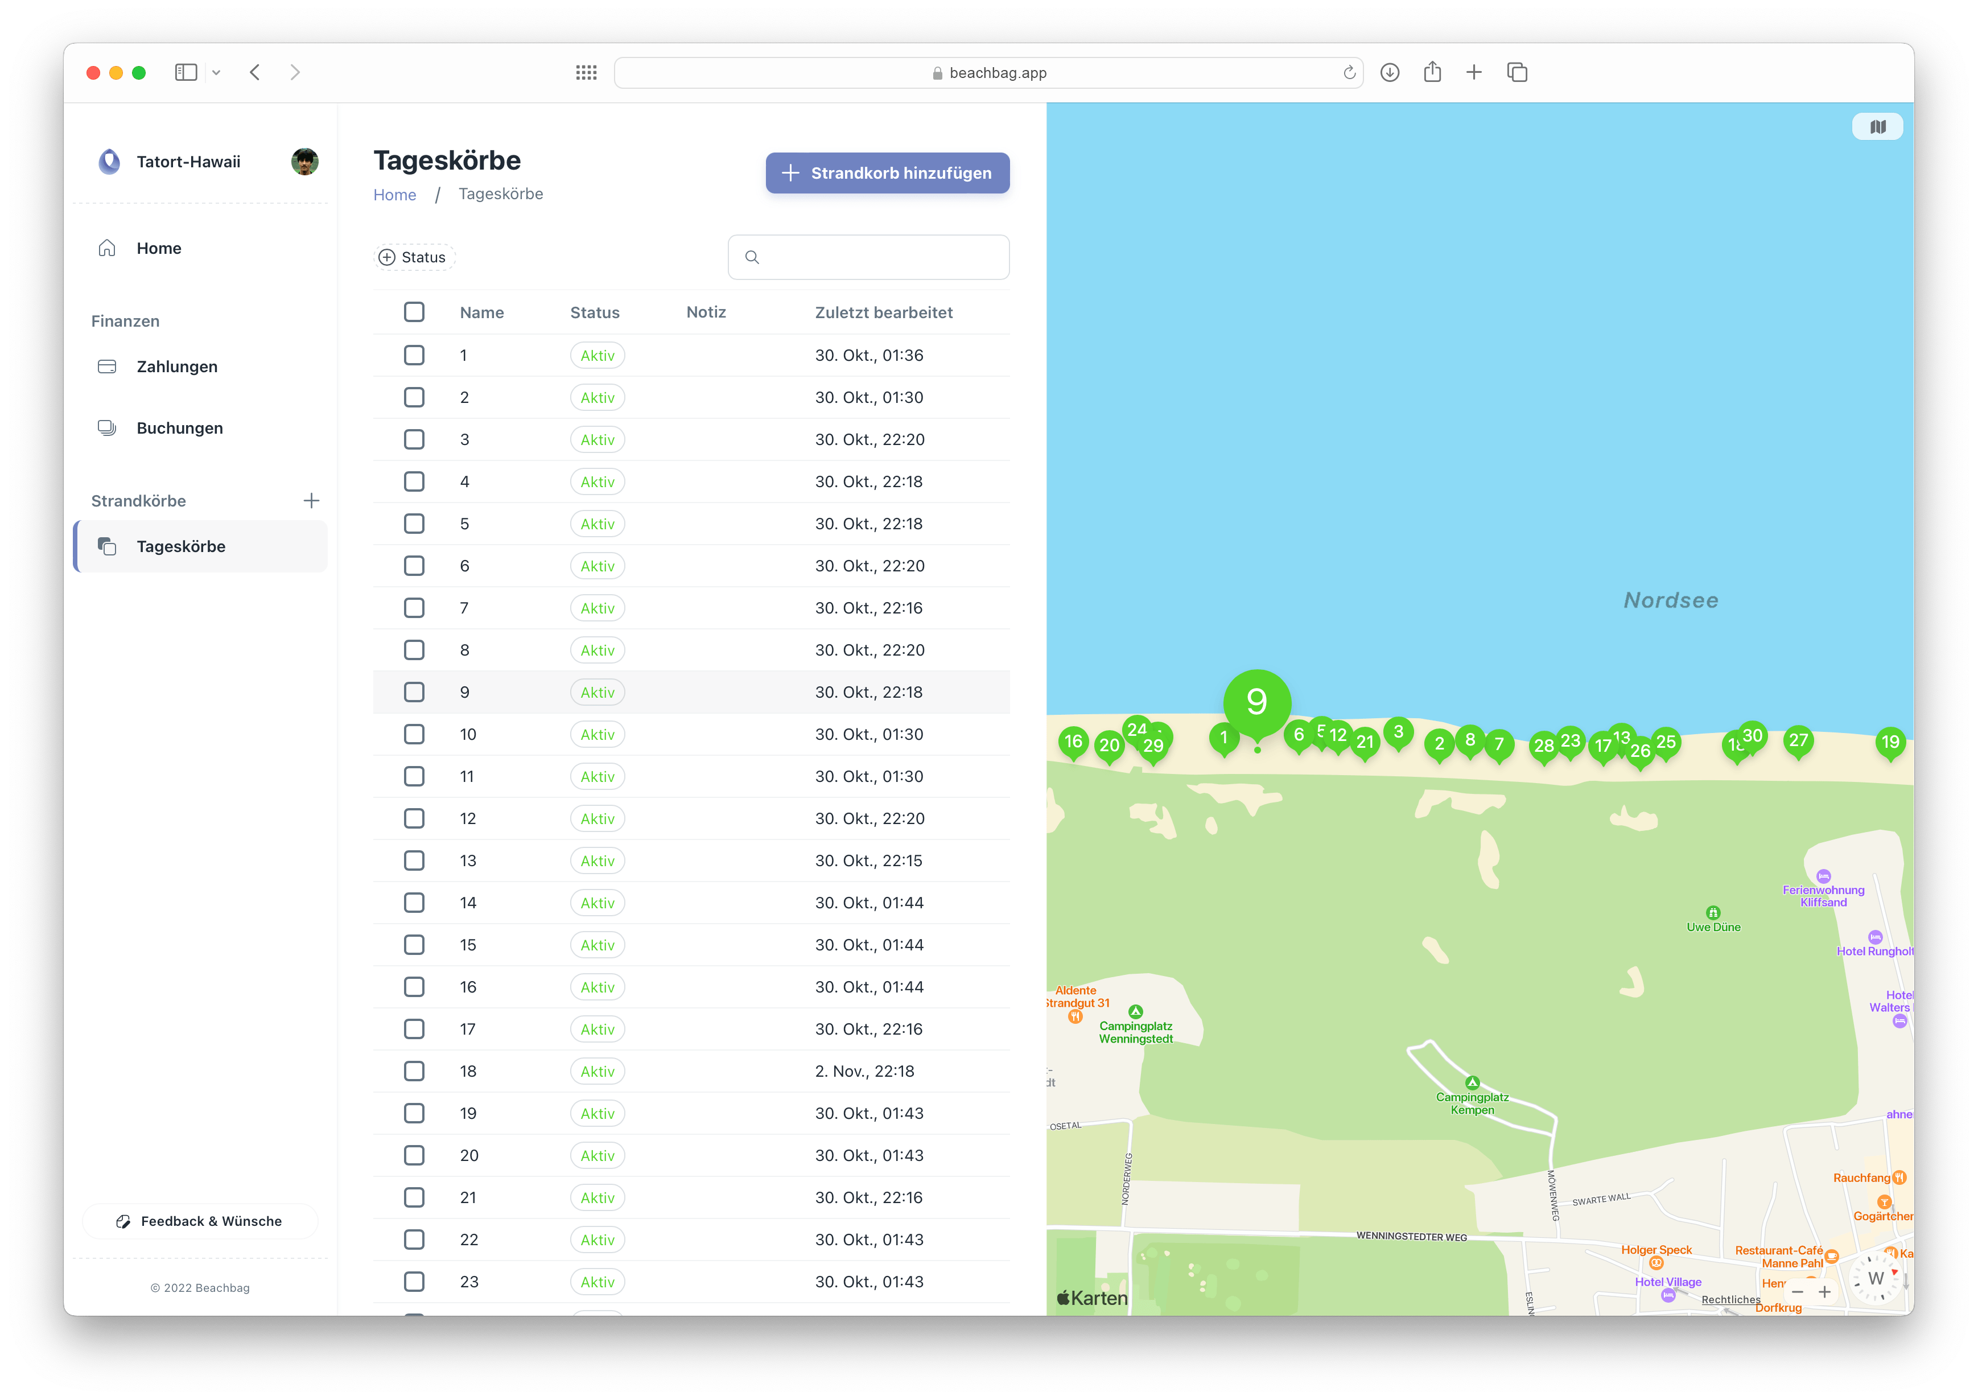Select checkbox for Strandkorb 18
The image size is (1978, 1400).
click(x=414, y=1070)
